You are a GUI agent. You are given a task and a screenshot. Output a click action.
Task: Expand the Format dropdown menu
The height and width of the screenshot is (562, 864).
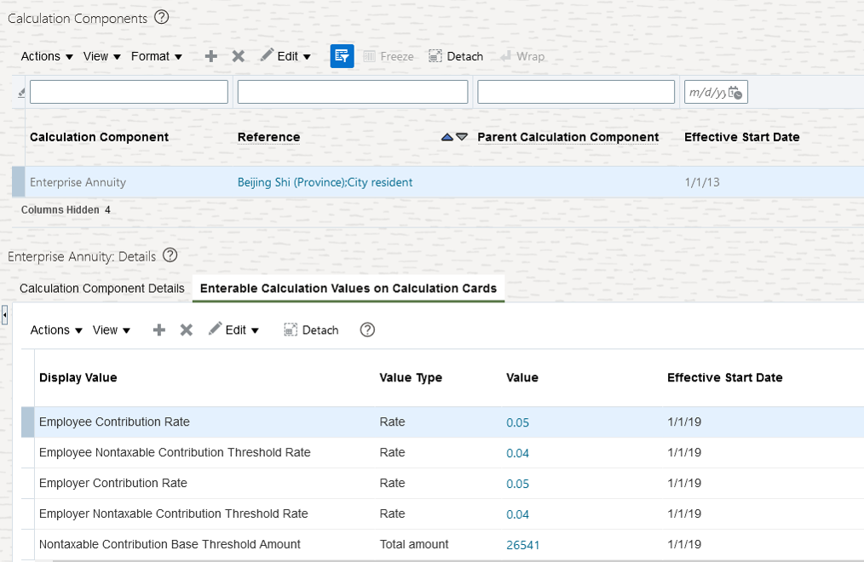click(157, 56)
